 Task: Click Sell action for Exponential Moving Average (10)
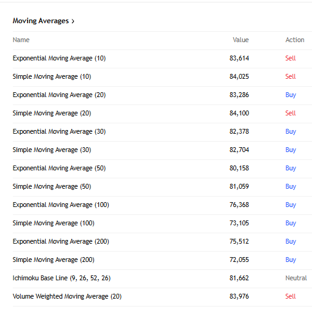coord(291,58)
